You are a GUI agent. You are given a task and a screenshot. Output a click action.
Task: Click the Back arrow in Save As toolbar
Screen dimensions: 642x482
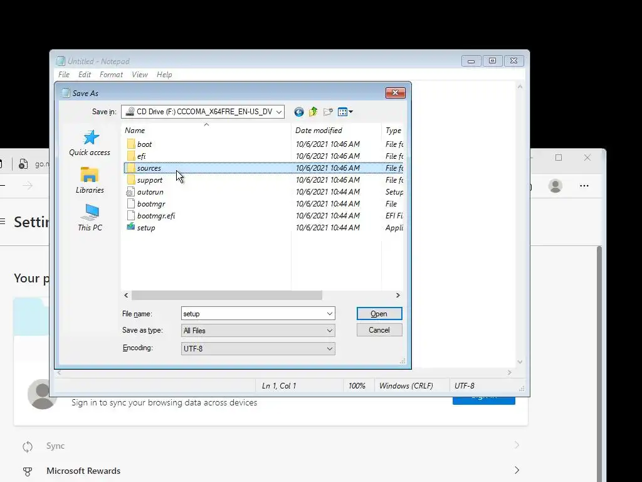[299, 112]
